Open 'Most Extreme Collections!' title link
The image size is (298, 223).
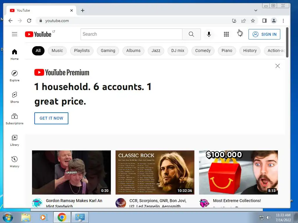click(237, 201)
